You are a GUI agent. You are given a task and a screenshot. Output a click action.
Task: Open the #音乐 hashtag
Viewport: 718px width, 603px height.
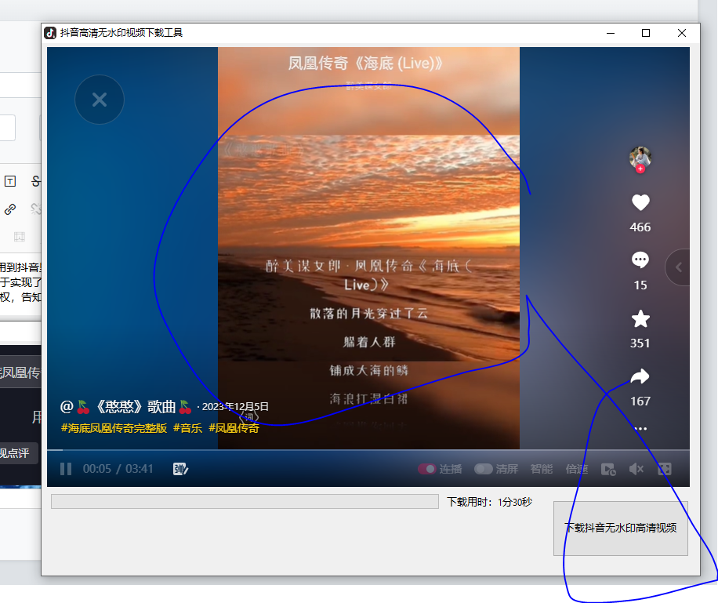(x=188, y=428)
